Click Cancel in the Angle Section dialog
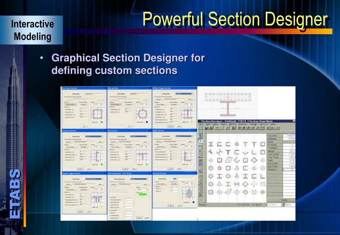The image size is (340, 235). pos(179,169)
